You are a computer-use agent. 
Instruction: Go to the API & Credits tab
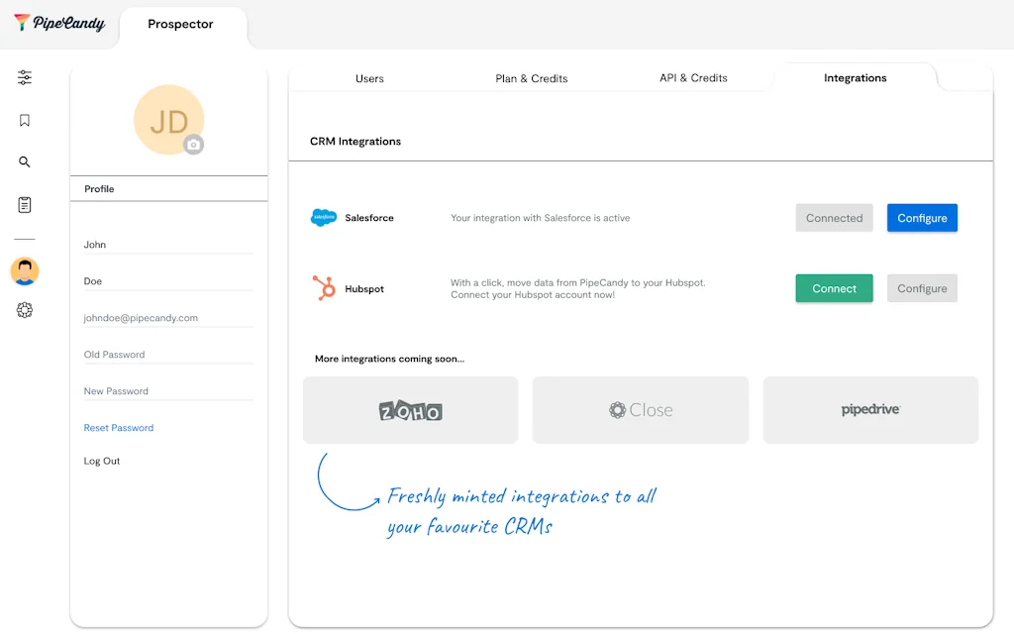pos(693,78)
